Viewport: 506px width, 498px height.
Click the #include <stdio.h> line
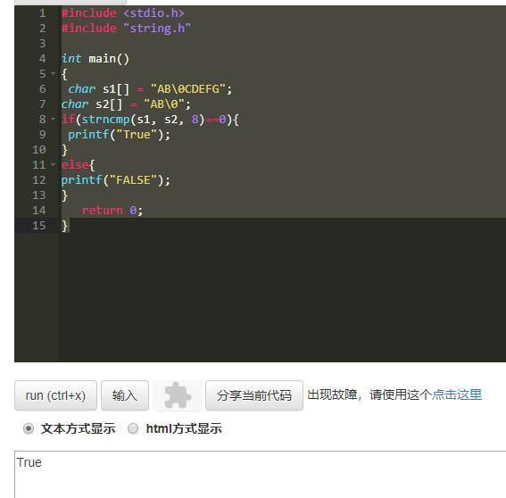point(123,13)
